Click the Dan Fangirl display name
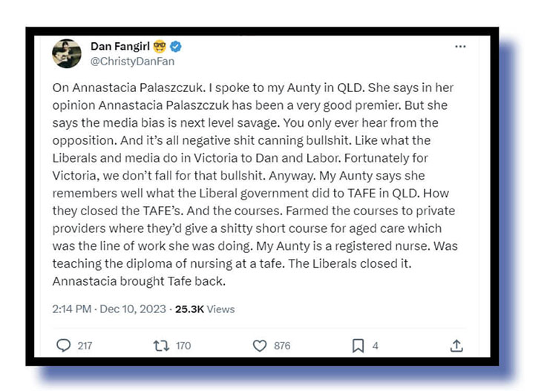This screenshot has height=391, width=547. pos(119,46)
